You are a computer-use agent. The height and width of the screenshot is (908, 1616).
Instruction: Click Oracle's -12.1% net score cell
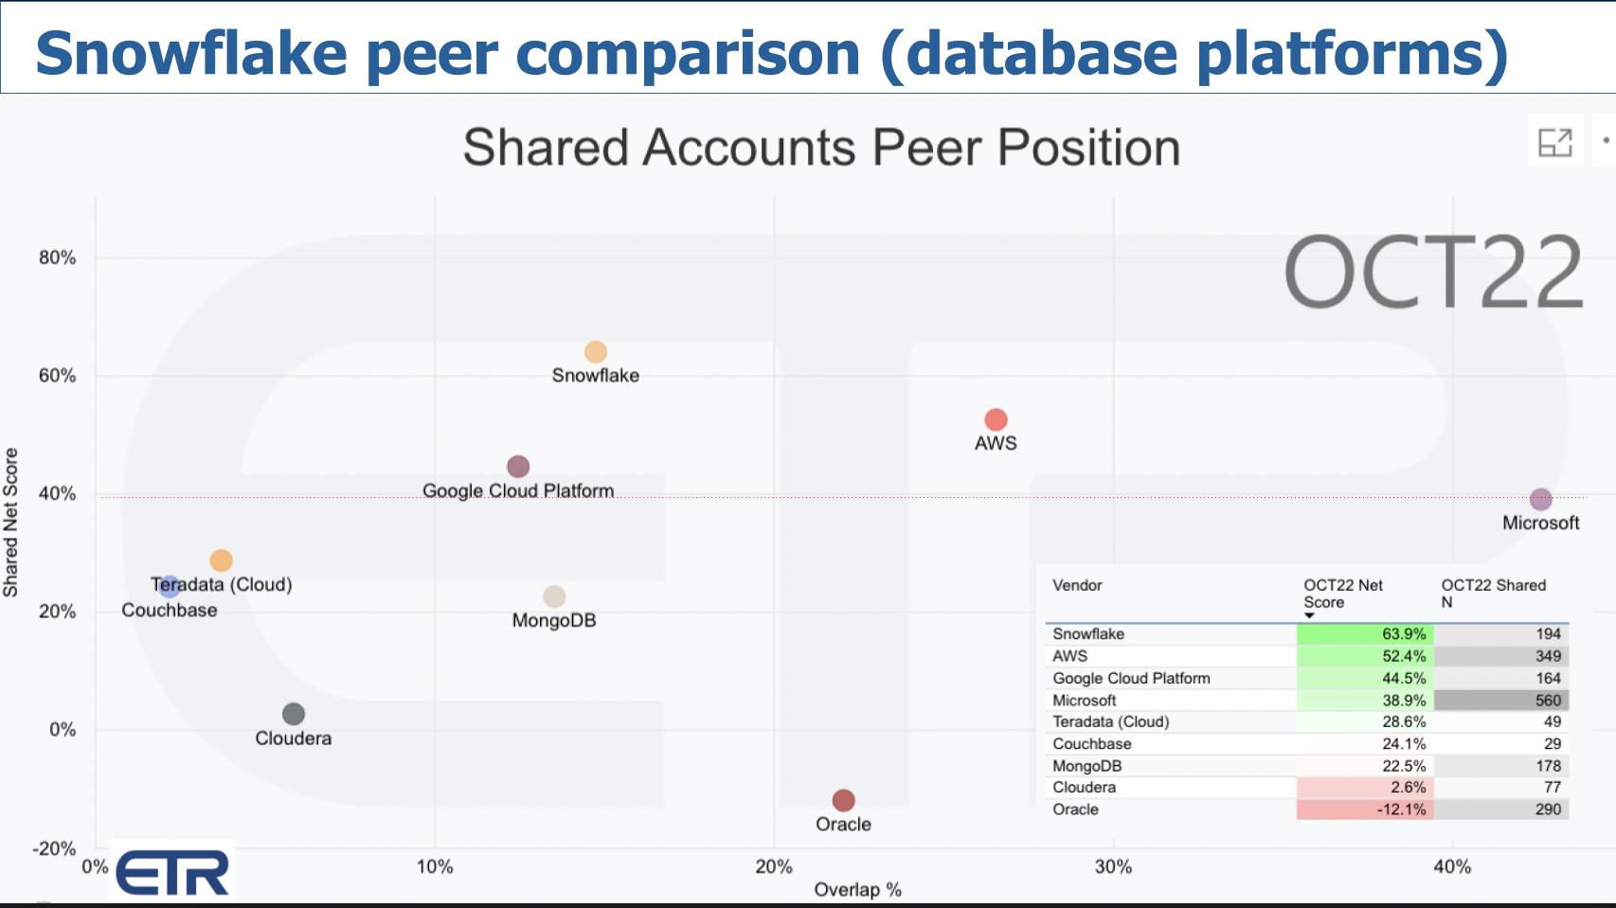pyautogui.click(x=1364, y=810)
